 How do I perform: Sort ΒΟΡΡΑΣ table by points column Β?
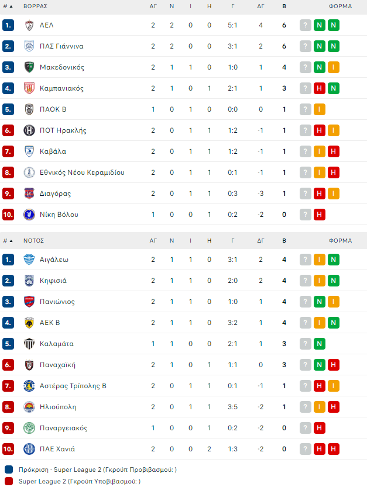284,6
